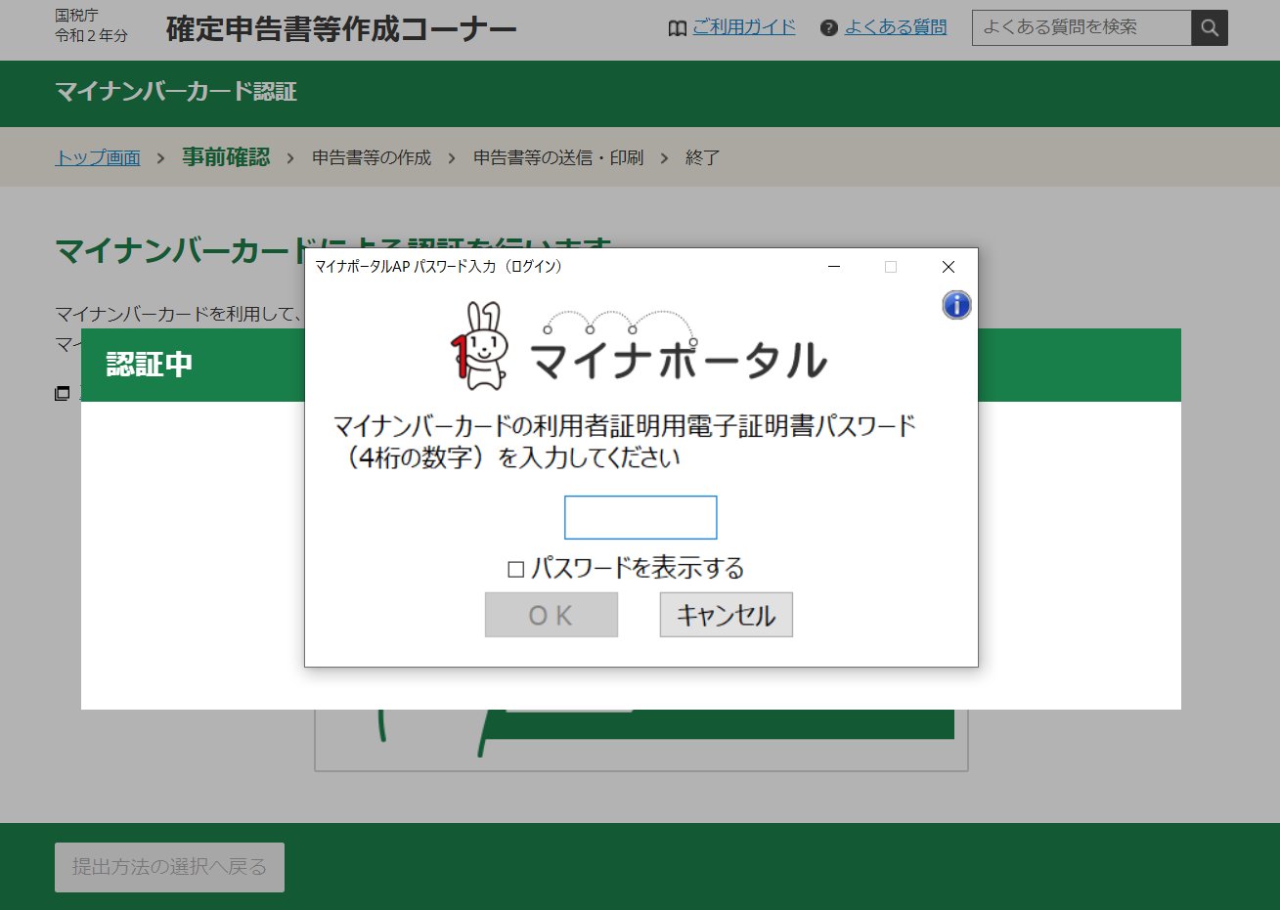Click the Mynaportal rabbit logo
Screen dimensions: 1280x910
[x=478, y=346]
